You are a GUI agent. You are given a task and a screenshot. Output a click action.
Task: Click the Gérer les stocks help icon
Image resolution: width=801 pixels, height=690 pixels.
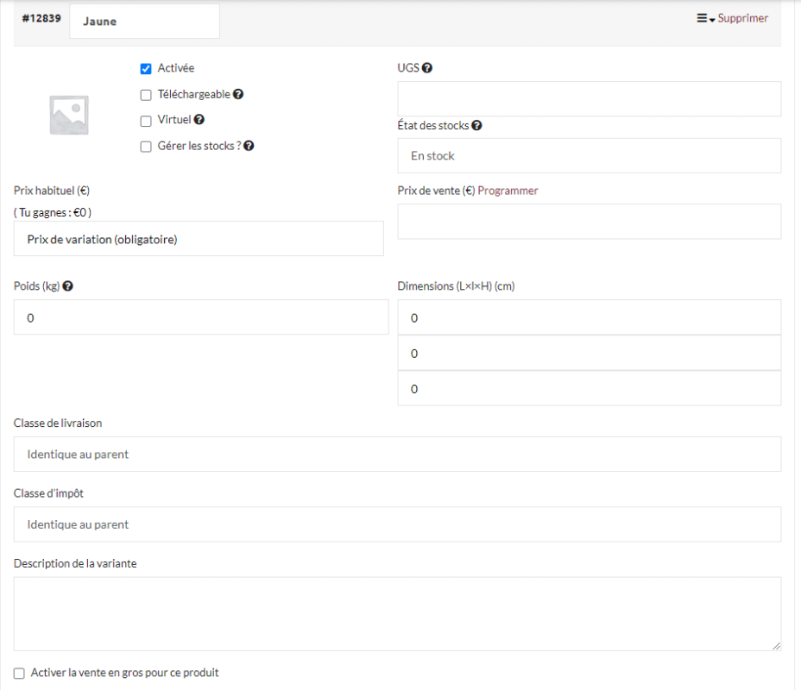[x=249, y=146]
